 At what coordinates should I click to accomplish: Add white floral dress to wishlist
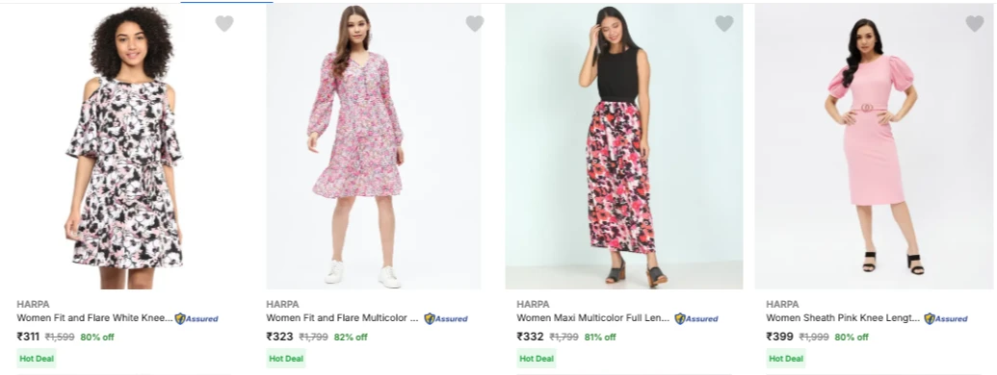tap(223, 23)
